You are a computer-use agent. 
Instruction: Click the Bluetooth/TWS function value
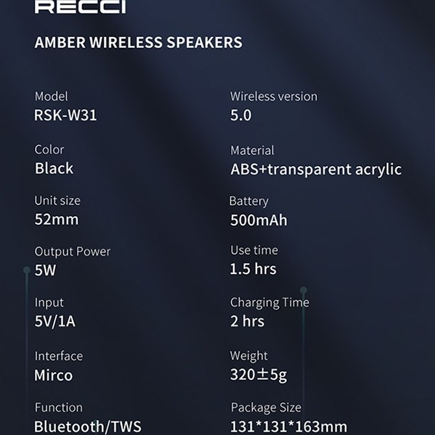coord(88,427)
